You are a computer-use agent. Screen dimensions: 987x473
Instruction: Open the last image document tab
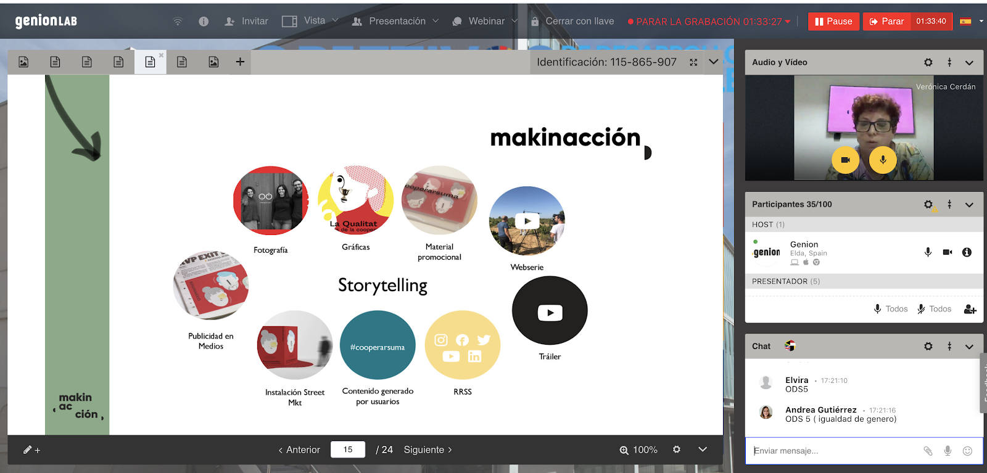pyautogui.click(x=213, y=62)
